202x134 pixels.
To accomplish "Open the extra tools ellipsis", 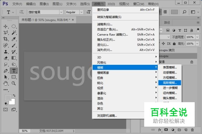I will pos(6,90).
